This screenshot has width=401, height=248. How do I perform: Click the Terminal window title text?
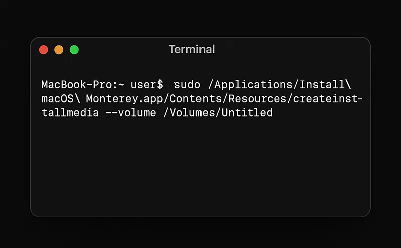191,50
